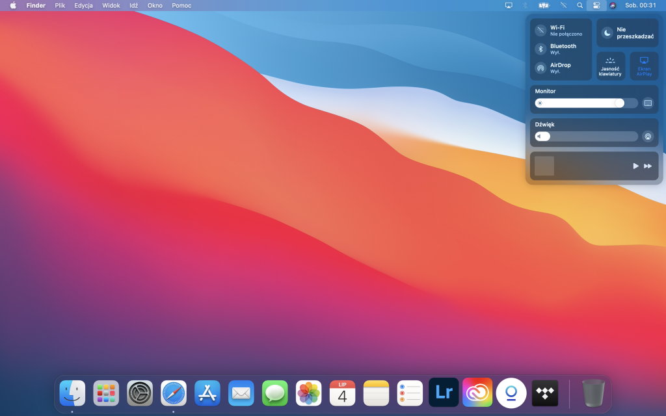The width and height of the screenshot is (666, 416).
Task: Open the Plik menu
Action: pos(59,5)
